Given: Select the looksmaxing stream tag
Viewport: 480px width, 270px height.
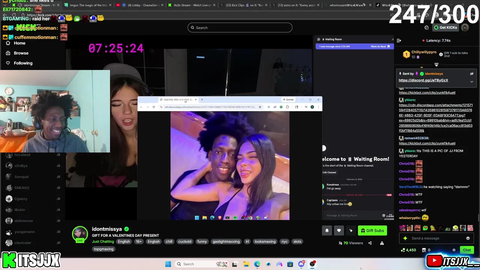Looking at the screenshot, I should pos(265,241).
